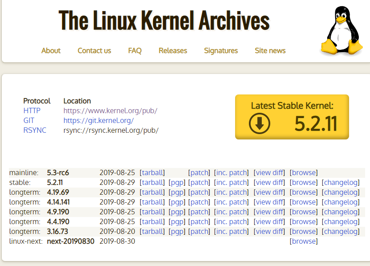Select the version text 4.9.190

pyautogui.click(x=58, y=212)
